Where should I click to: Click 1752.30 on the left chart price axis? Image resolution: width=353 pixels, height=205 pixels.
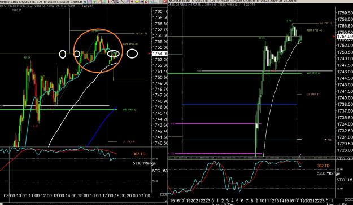pos(160,65)
